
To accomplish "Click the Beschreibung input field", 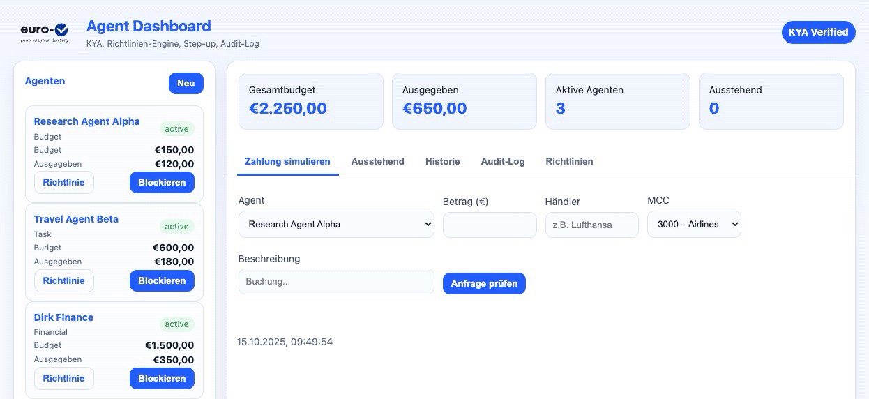I will 336,282.
